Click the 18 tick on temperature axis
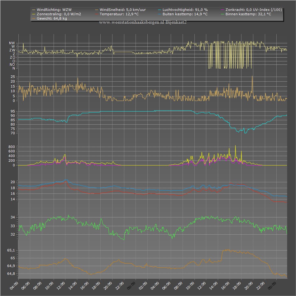This screenshot has width=296, height=296. (x=13, y=188)
